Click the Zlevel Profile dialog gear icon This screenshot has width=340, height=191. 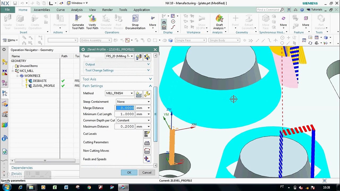[83, 49]
